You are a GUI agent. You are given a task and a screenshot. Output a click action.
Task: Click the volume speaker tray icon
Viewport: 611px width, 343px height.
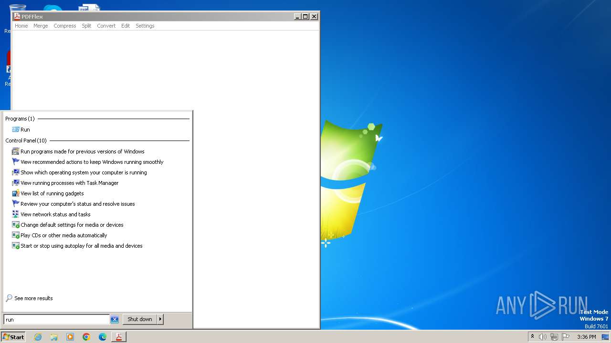(x=543, y=337)
